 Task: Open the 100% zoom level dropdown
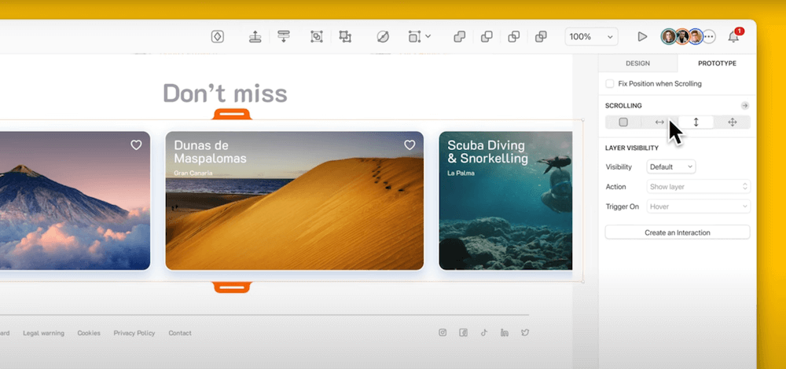tap(591, 37)
